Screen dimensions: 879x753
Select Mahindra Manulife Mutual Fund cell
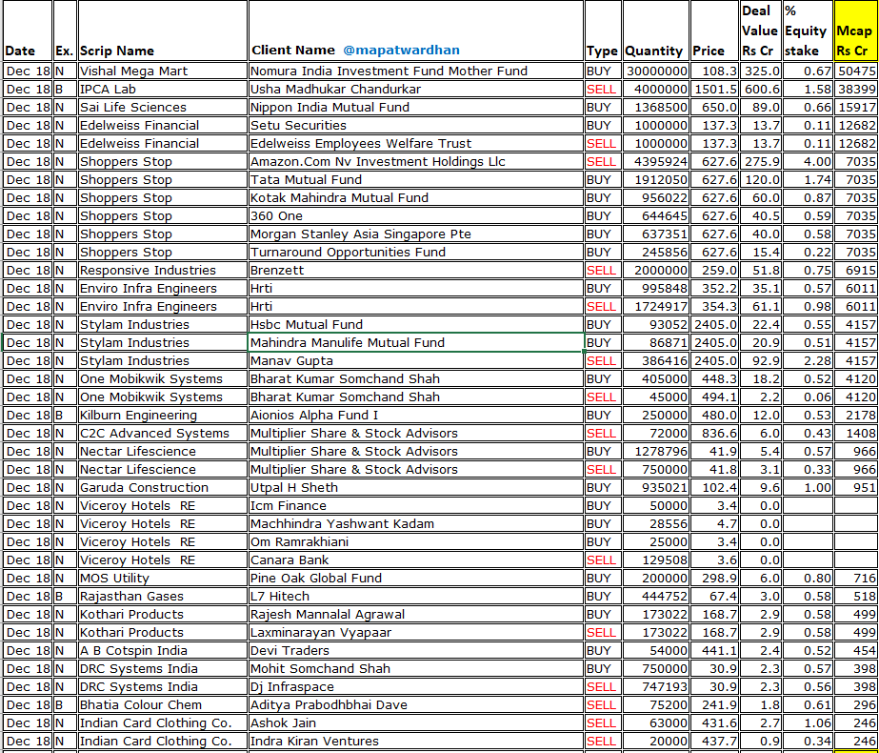click(416, 343)
